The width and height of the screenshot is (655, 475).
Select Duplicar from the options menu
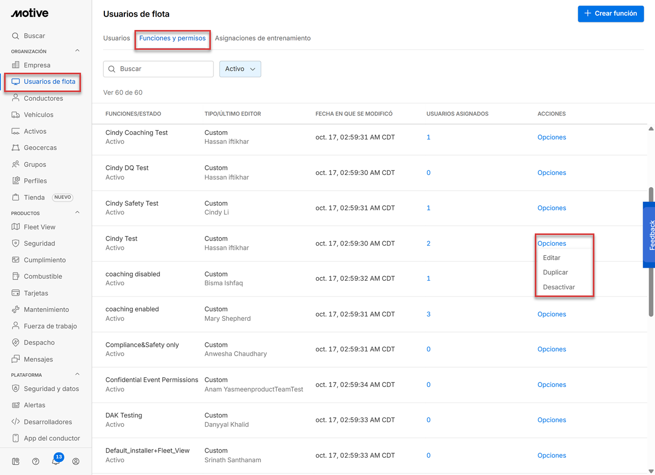pos(555,272)
